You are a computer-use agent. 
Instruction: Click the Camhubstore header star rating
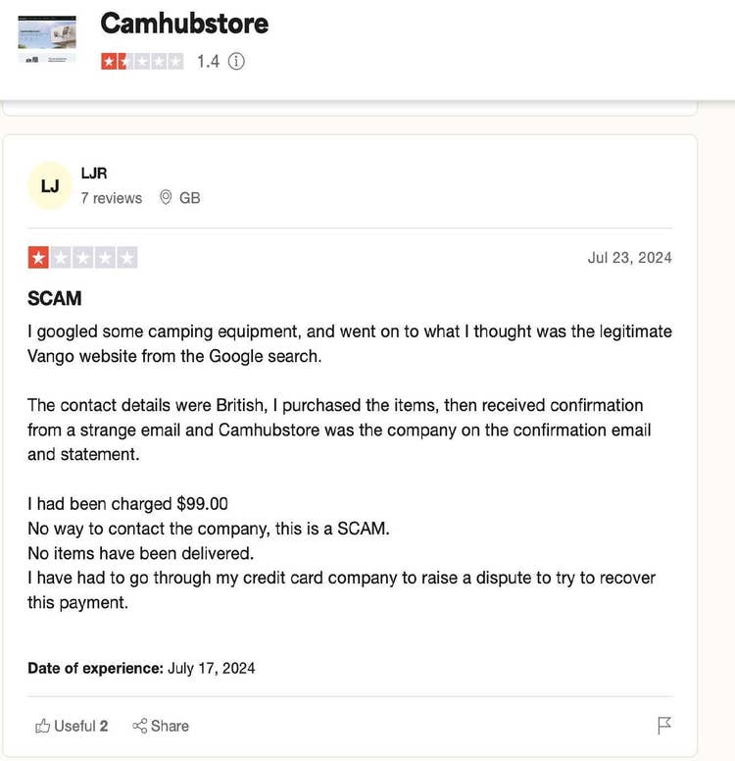pos(141,61)
